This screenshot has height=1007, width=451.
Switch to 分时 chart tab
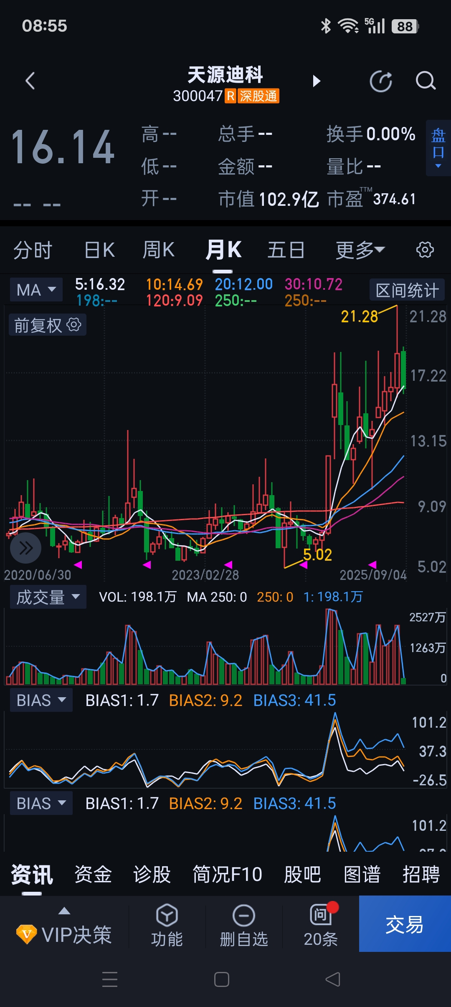click(x=33, y=250)
